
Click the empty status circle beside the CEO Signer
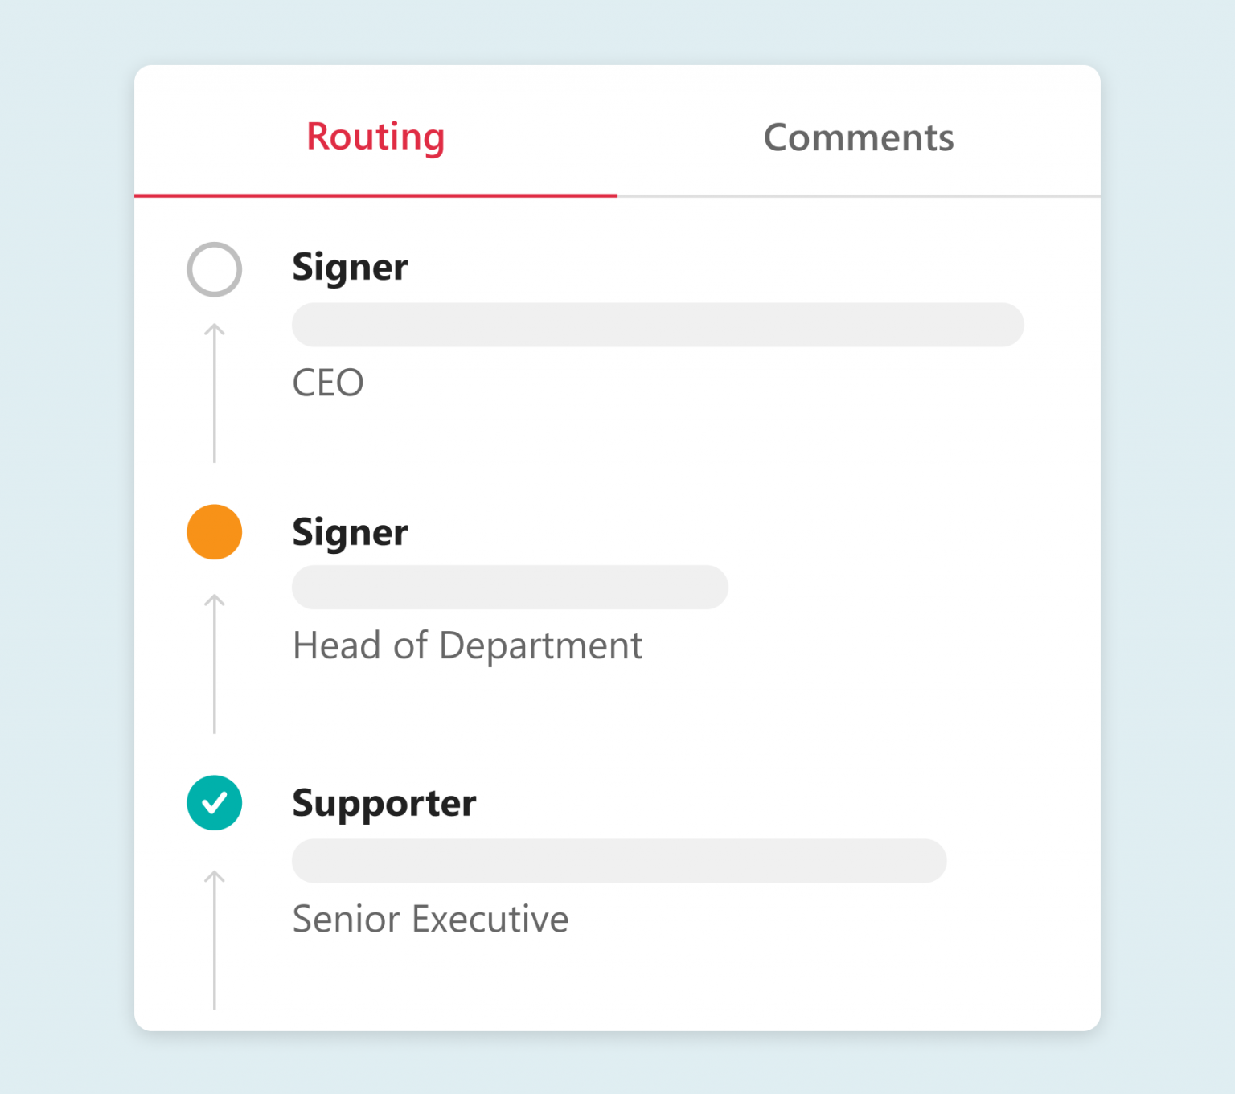[214, 269]
